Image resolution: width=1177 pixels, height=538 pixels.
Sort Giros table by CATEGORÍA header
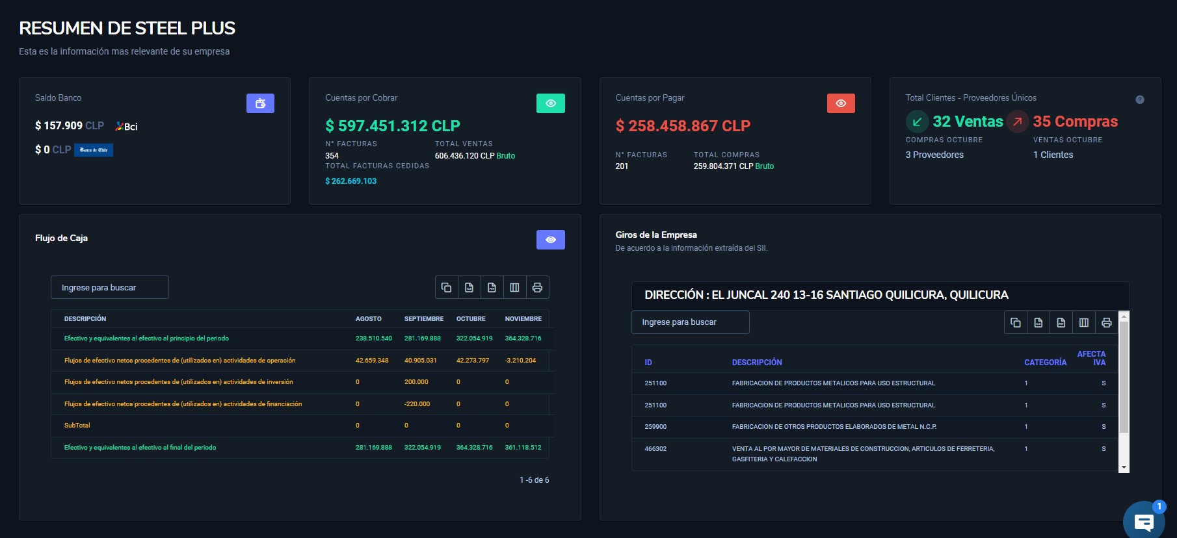pos(1045,363)
